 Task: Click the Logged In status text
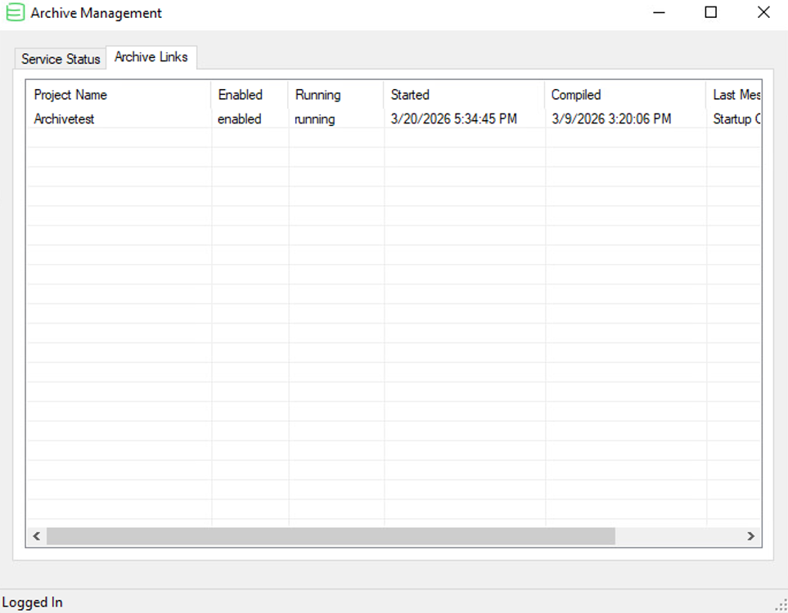coord(32,602)
